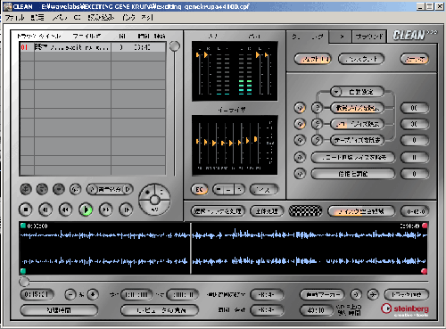Open the Help menu at the right end of the menu bar
The image size is (446, 329).
tap(147, 18)
